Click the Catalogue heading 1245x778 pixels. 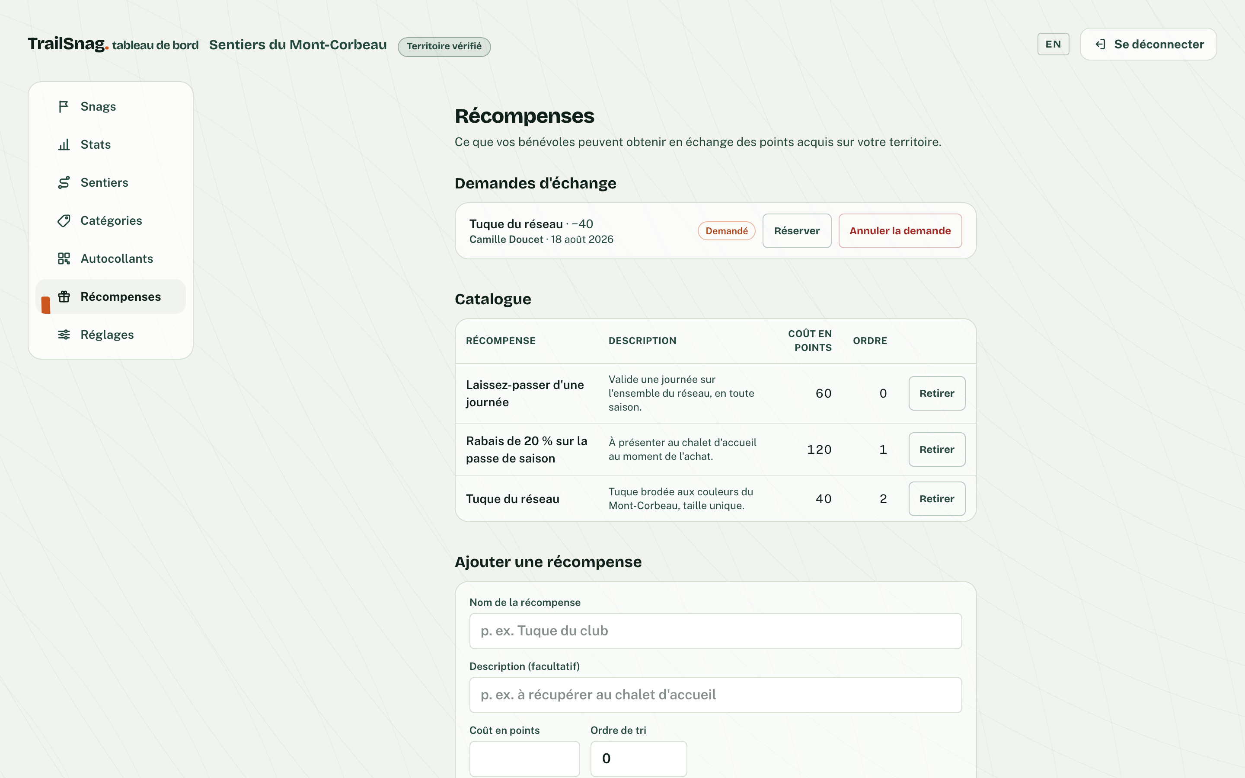(x=492, y=299)
